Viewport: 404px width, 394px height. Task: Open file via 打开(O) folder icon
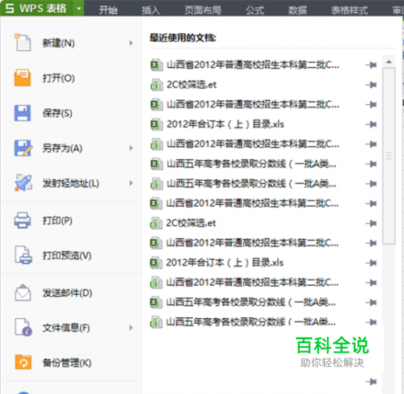(23, 78)
